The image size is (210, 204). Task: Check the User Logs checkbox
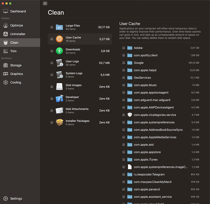pos(52,63)
